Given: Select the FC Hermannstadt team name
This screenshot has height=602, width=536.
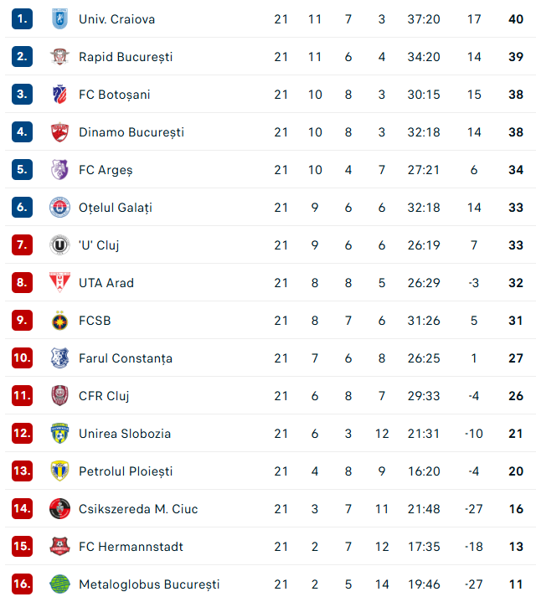Looking at the screenshot, I should tap(131, 547).
